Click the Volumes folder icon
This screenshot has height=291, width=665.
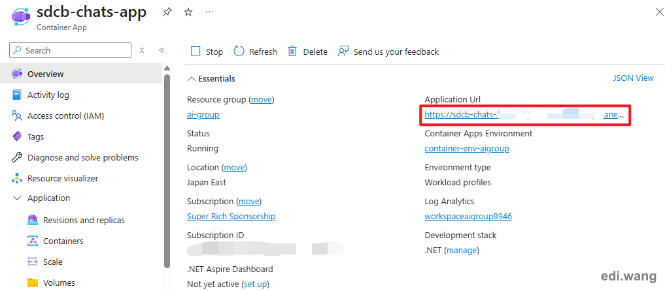click(x=33, y=283)
